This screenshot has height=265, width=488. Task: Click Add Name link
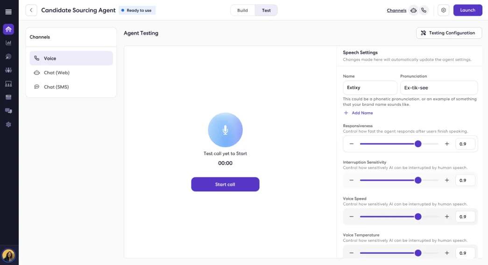click(x=358, y=113)
